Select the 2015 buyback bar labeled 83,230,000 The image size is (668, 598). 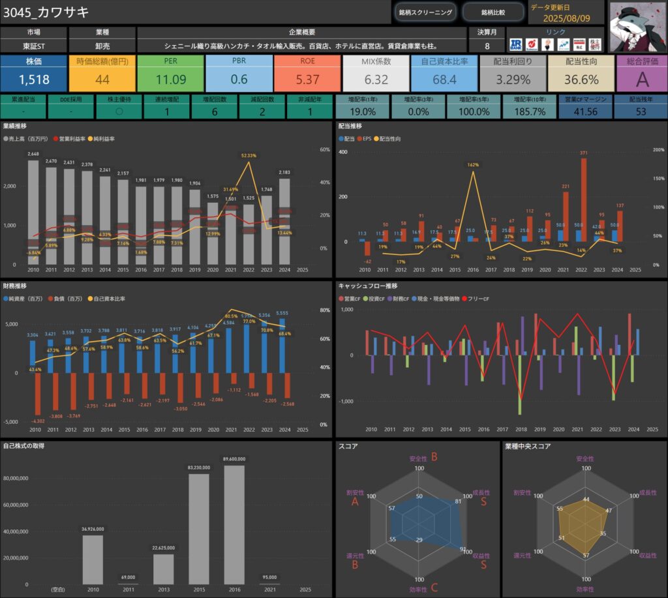pos(199,529)
